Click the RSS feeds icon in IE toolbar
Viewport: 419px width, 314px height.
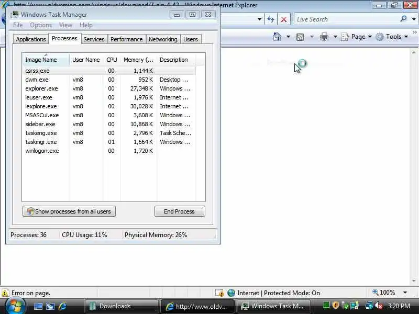point(300,37)
